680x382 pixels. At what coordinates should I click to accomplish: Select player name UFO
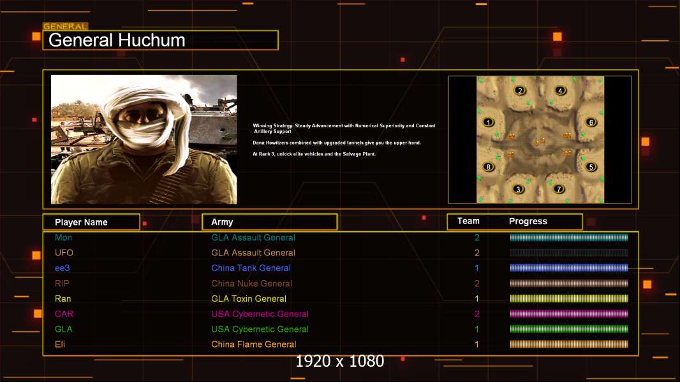(64, 253)
